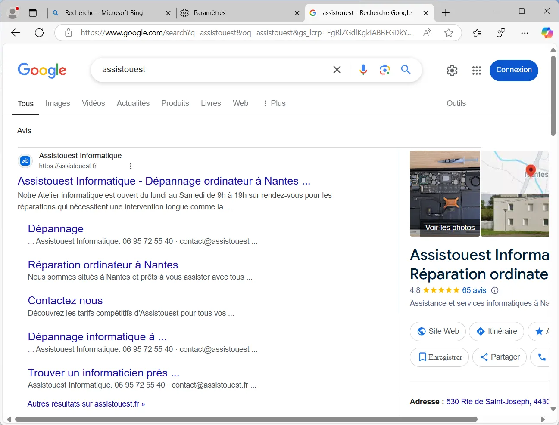559x425 pixels.
Task: Launch the Copilot icon
Action: click(x=547, y=33)
